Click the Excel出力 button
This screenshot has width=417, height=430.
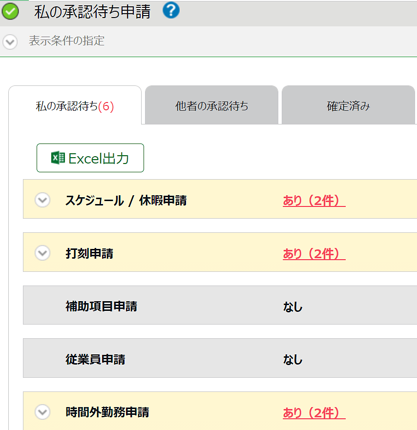tap(90, 158)
